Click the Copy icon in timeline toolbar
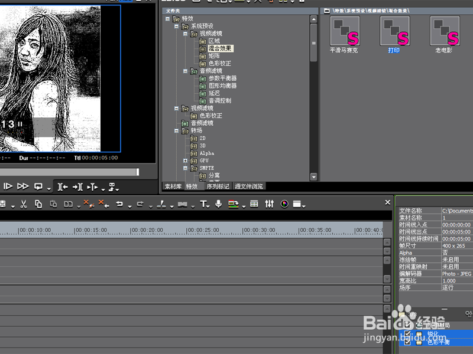 click(x=38, y=204)
